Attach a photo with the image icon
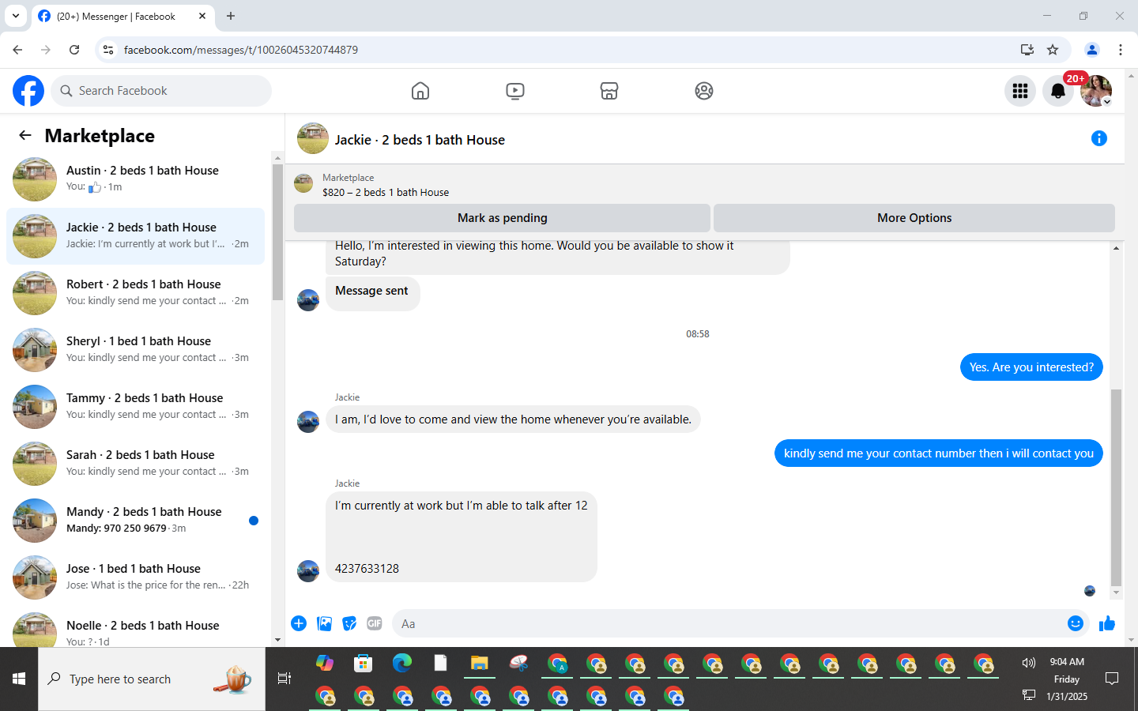The height and width of the screenshot is (711, 1138). pyautogui.click(x=324, y=623)
